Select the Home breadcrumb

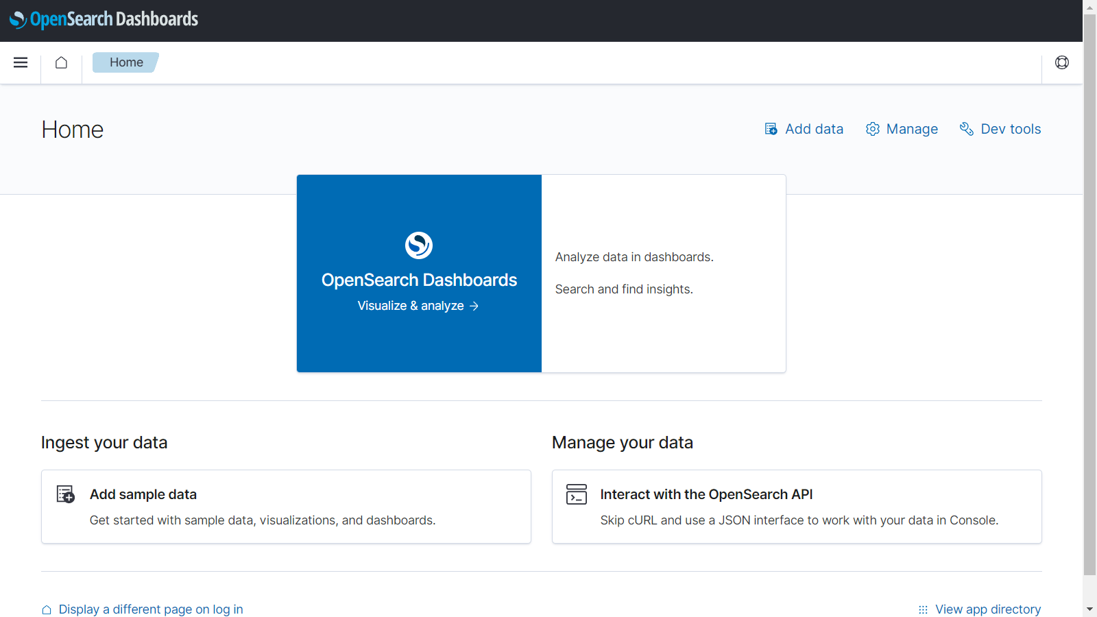coord(126,62)
